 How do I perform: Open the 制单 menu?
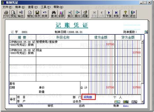click(x=20, y=7)
